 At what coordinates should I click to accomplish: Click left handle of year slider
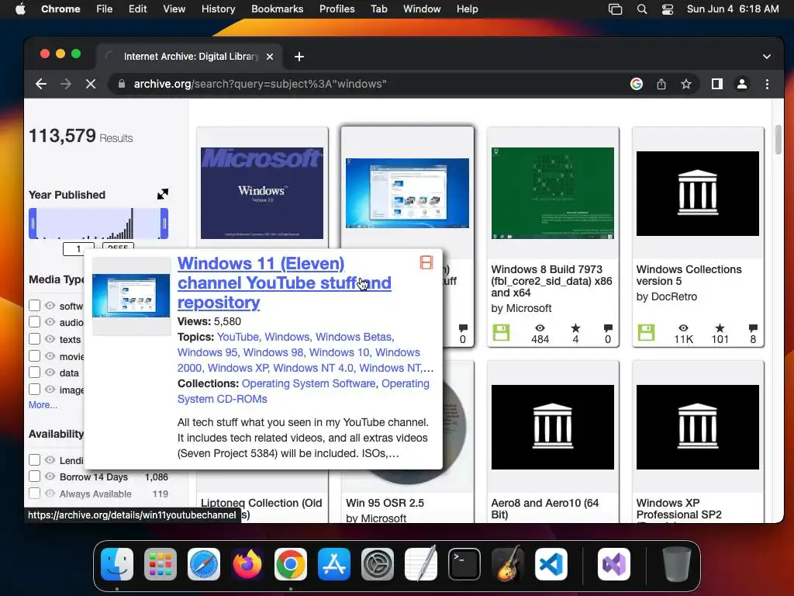tap(33, 223)
